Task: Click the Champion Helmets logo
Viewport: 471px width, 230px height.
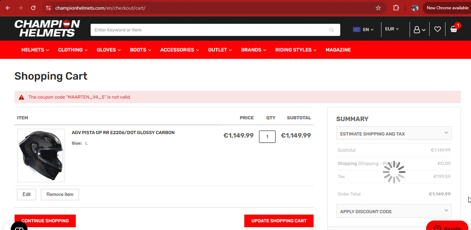Action: (x=47, y=28)
